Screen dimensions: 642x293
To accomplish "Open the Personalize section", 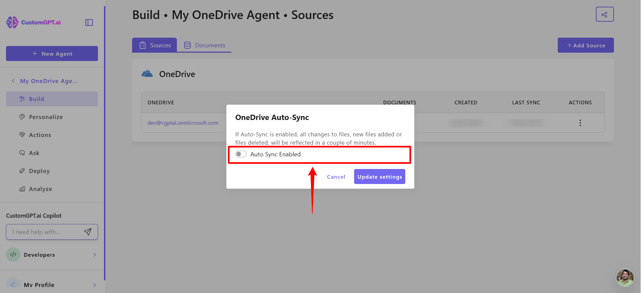I will 52,117.
